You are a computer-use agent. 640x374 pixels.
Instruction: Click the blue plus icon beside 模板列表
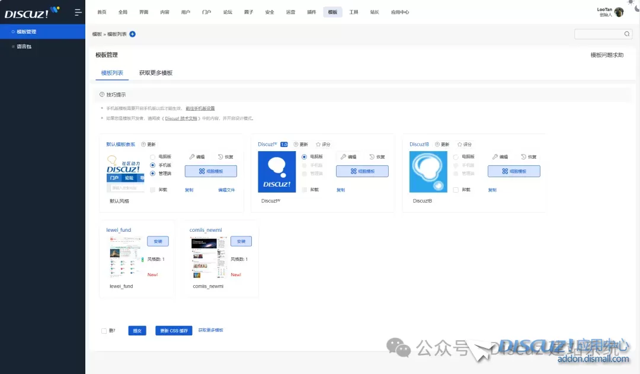(x=132, y=34)
